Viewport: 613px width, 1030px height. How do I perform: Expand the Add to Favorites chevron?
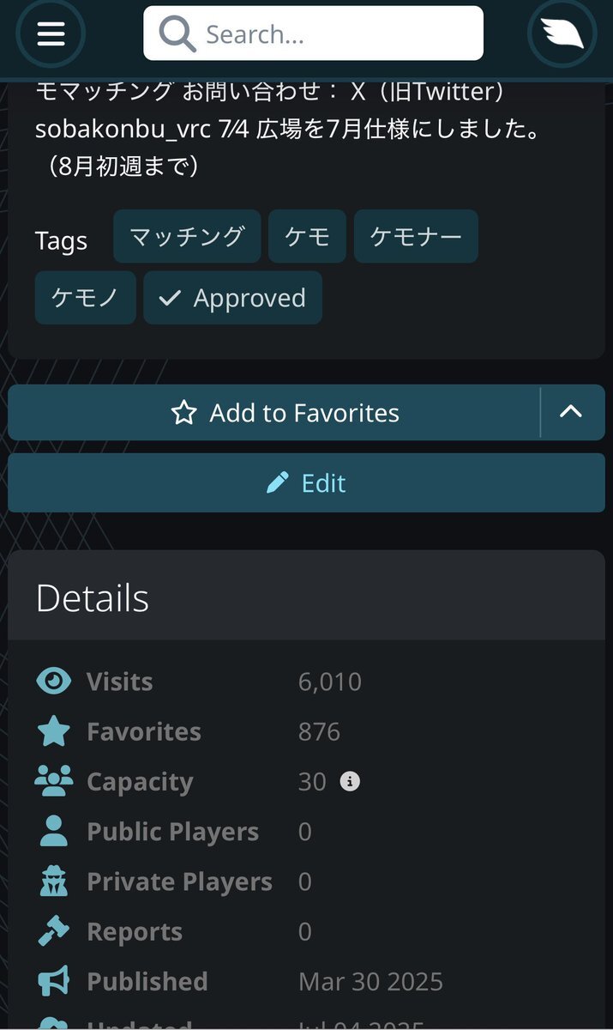pyautogui.click(x=572, y=413)
